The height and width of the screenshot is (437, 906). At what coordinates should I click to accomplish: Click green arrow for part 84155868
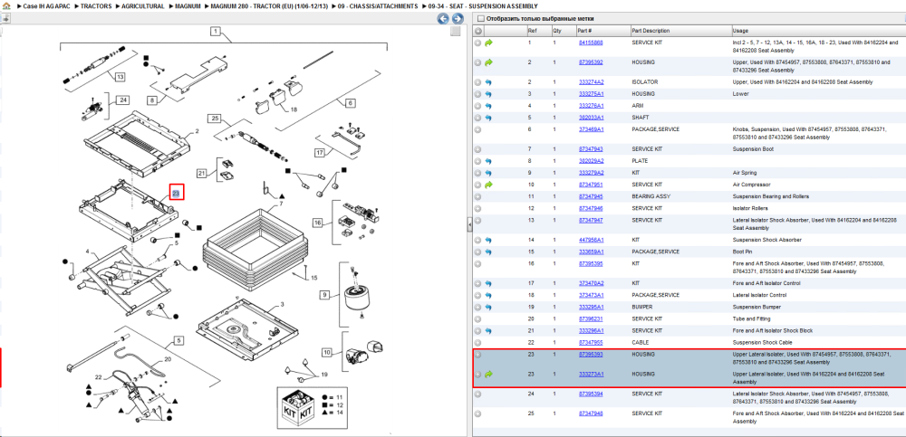(x=489, y=43)
